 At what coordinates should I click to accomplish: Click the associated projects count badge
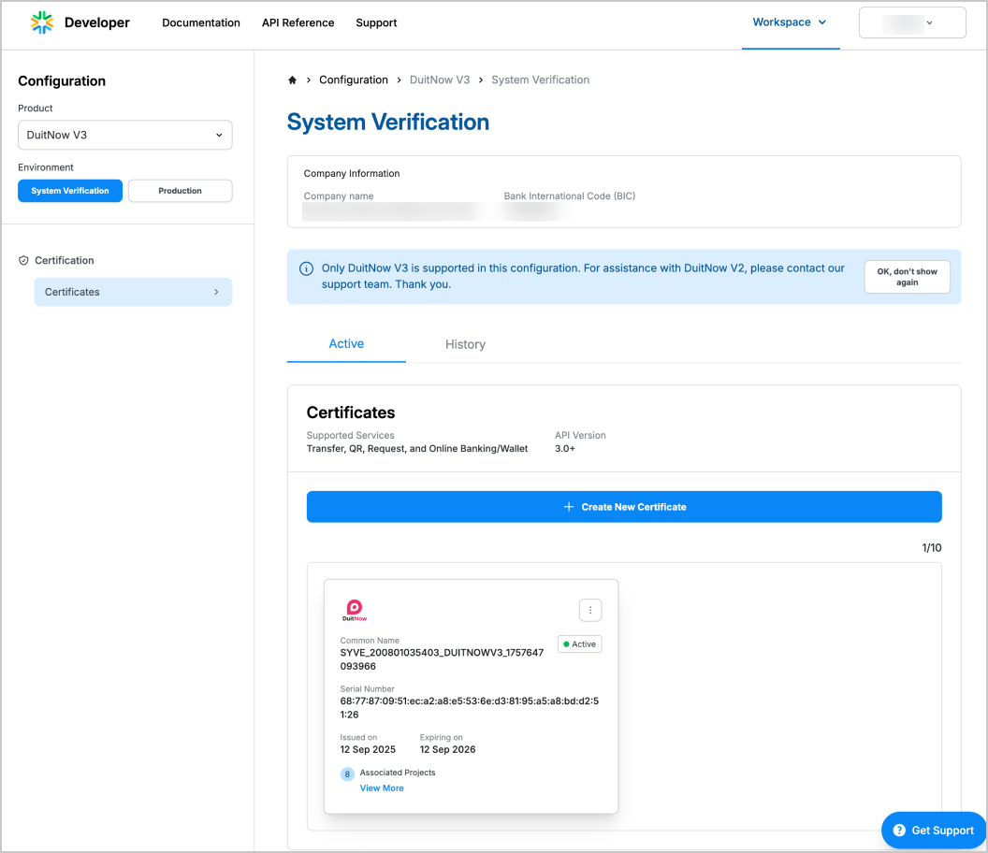pyautogui.click(x=348, y=774)
